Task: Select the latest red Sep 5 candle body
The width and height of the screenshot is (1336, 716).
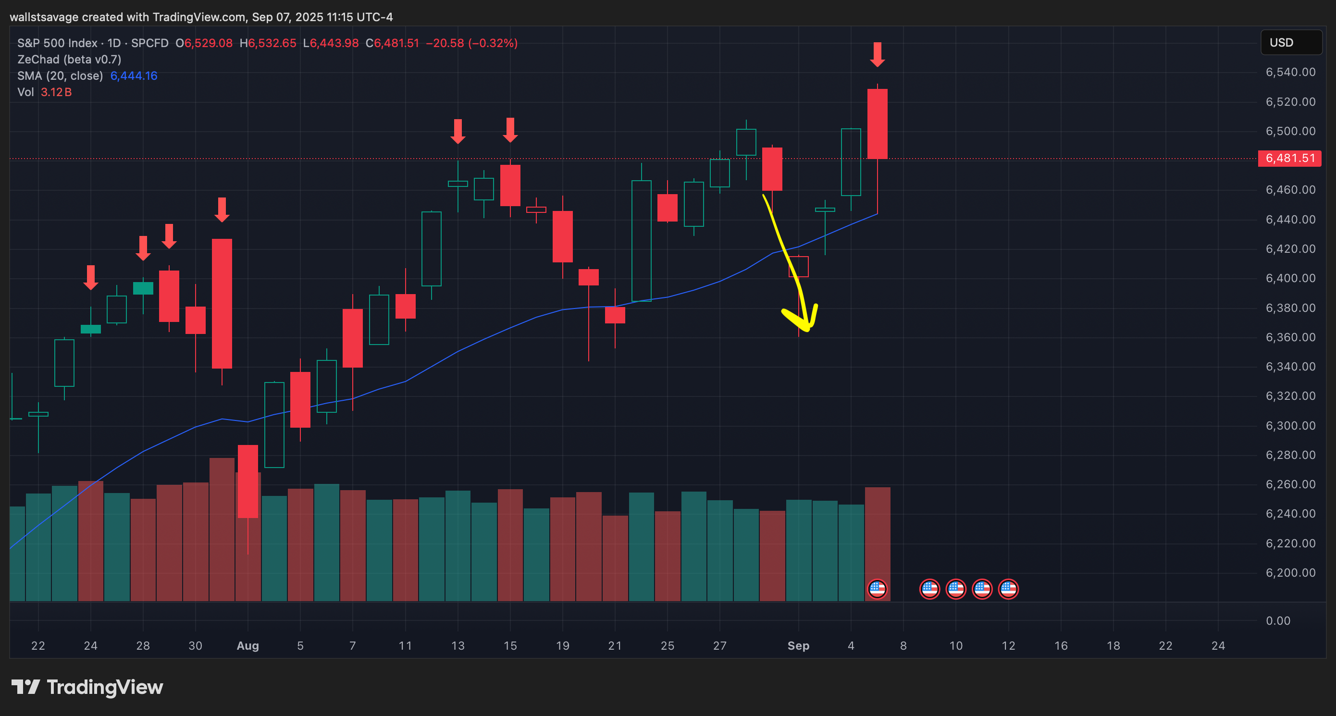Action: pyautogui.click(x=877, y=124)
